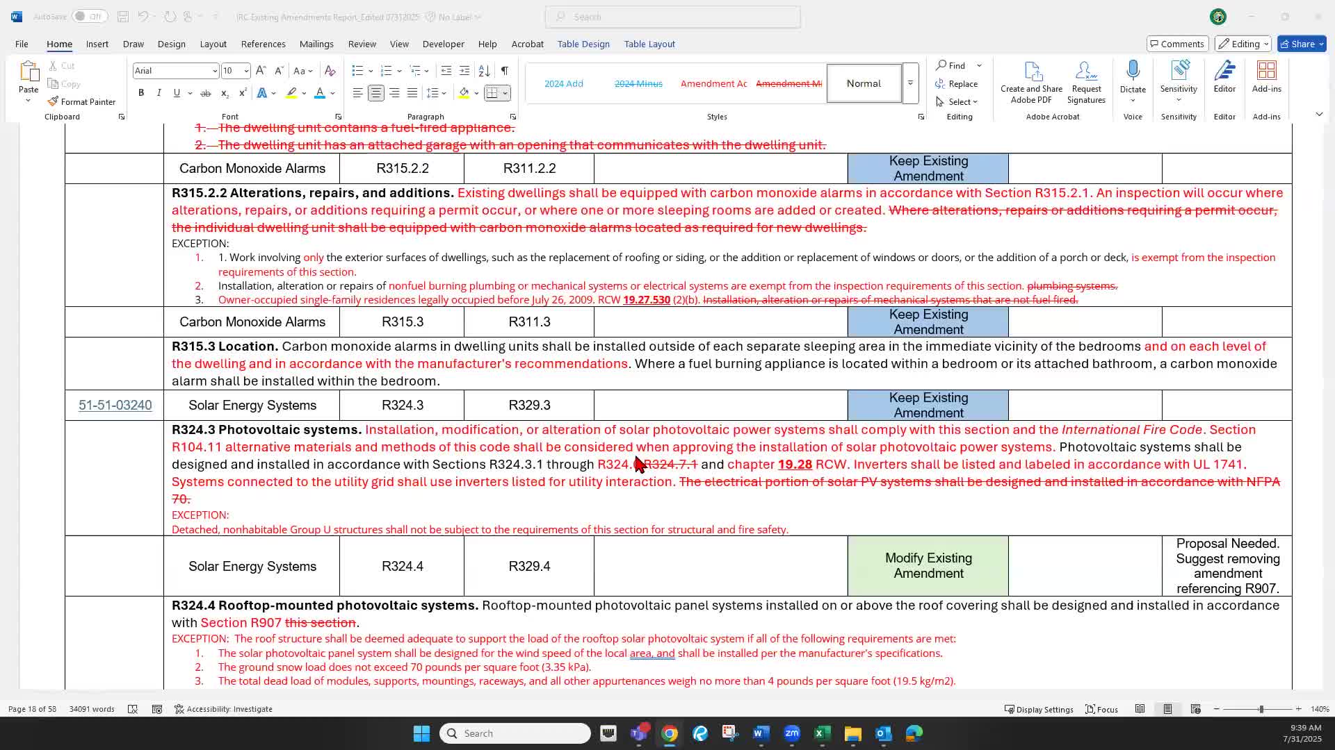Click the Sort paragraph icon
The image size is (1335, 750).
pyautogui.click(x=484, y=70)
